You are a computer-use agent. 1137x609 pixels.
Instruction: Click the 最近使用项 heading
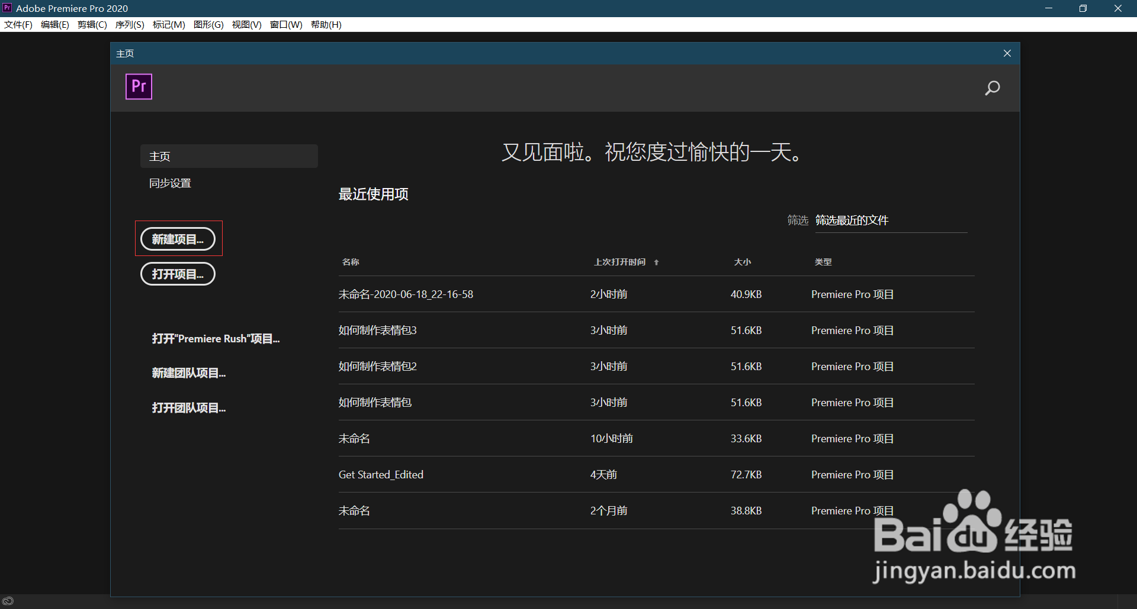[x=374, y=194]
